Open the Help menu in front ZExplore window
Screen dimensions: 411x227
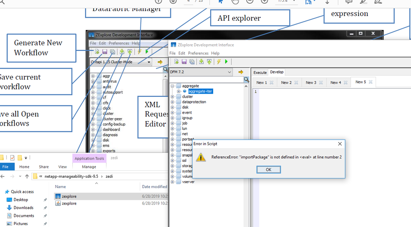(x=215, y=53)
